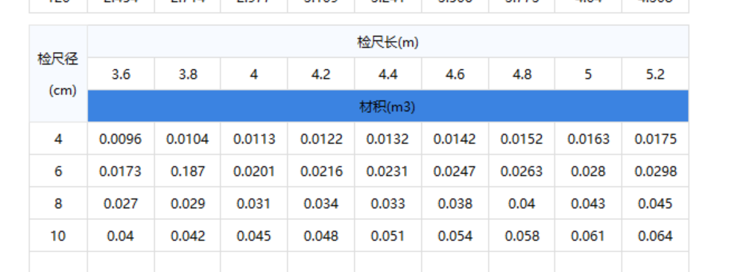The width and height of the screenshot is (749, 272).
Task: Select the cell showing 0.064
Action: point(655,236)
